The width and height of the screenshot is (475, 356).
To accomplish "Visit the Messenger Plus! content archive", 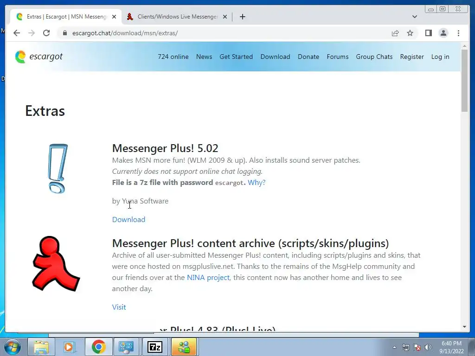I will coord(119,307).
